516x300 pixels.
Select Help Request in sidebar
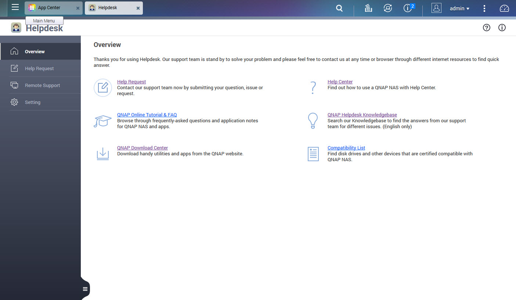pos(39,69)
